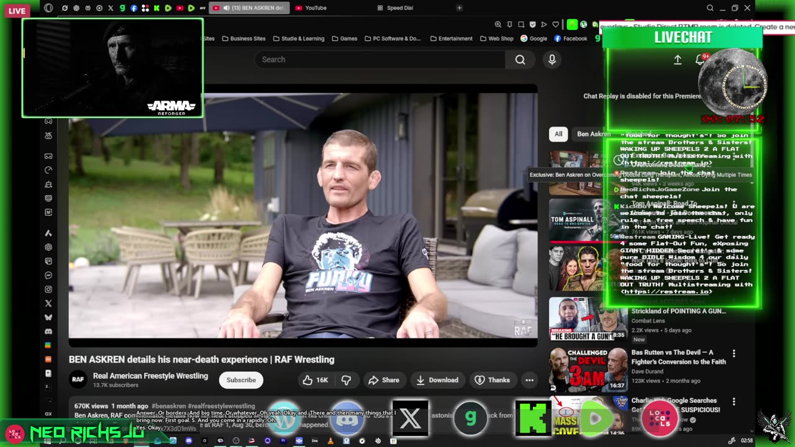Take a snapshot with the capture icon

click(521, 24)
